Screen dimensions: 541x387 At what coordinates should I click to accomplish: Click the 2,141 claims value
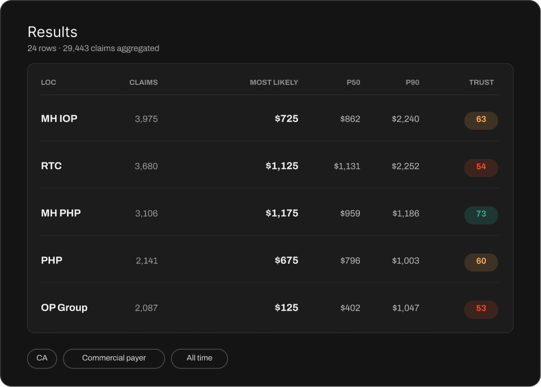pos(147,260)
